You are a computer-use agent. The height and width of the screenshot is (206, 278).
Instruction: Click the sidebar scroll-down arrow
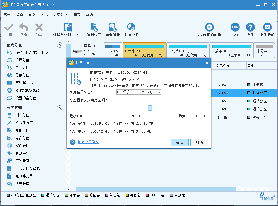(x=68, y=189)
